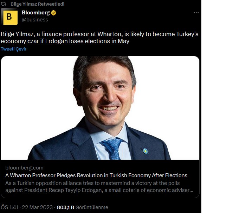Screen dimensions: 246x213
Task: Open the bloomberg.com domain label
Action: point(24,168)
